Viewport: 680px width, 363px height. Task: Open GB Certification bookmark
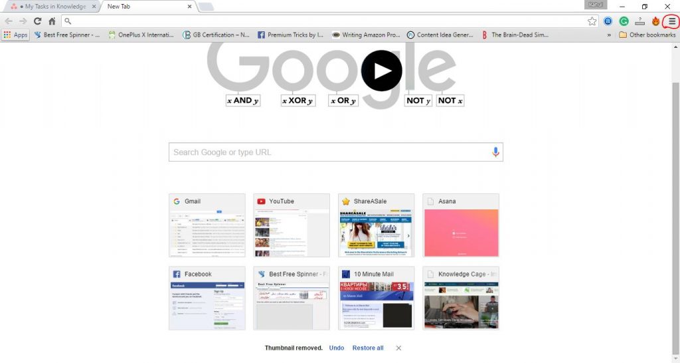(x=216, y=35)
